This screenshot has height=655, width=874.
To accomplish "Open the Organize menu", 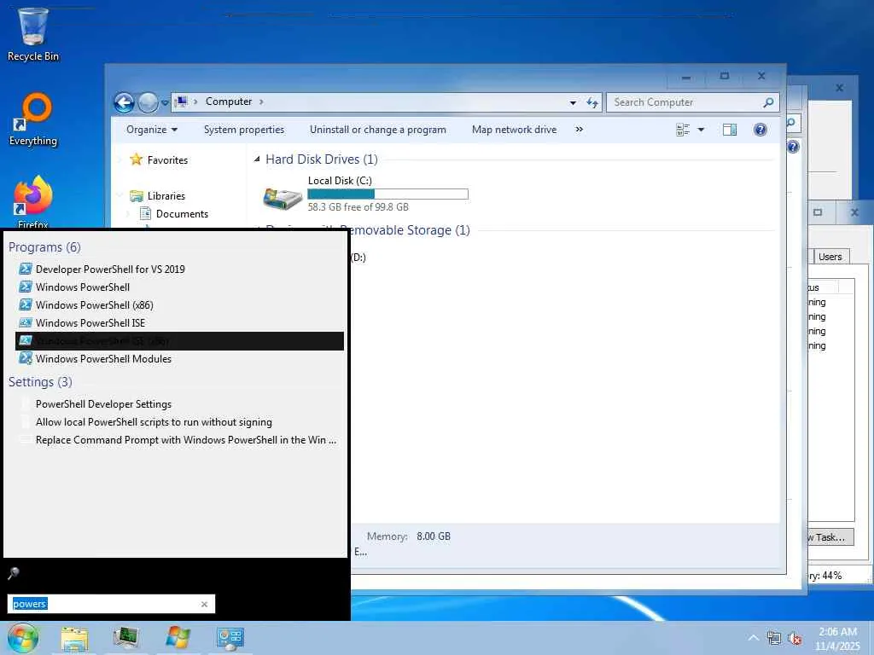I will pyautogui.click(x=152, y=130).
